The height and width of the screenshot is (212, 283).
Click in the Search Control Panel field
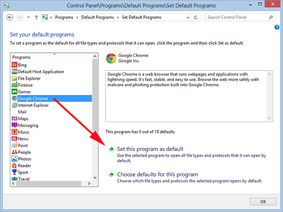[x=237, y=17]
